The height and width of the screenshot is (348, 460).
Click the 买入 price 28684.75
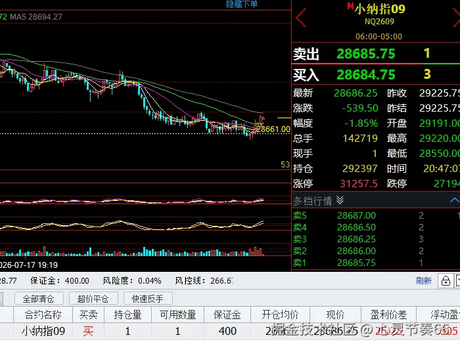[x=366, y=74]
